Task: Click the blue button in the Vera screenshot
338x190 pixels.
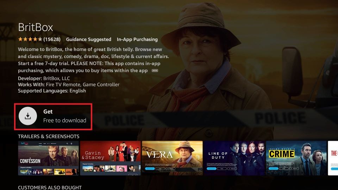Action: [x=150, y=169]
